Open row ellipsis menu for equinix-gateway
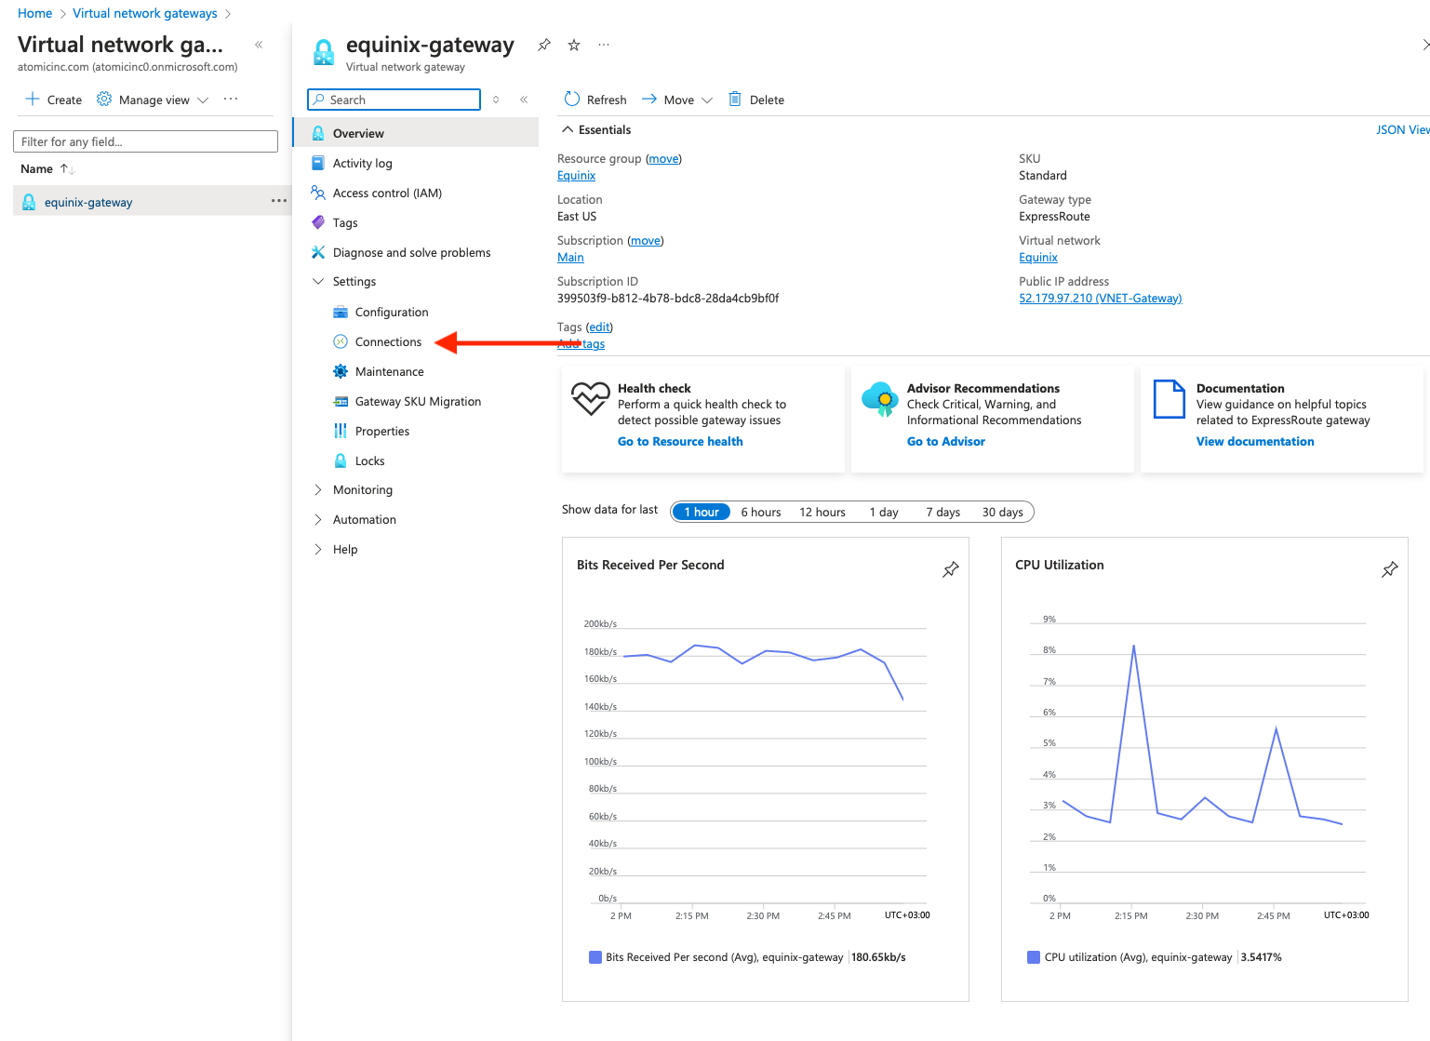This screenshot has width=1430, height=1041. 279,201
